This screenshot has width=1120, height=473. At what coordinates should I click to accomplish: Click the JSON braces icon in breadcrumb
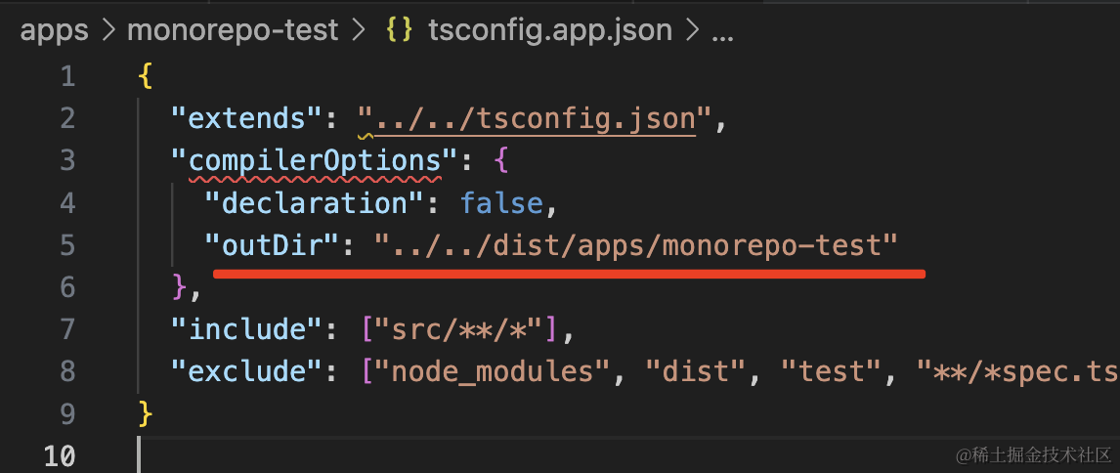[x=398, y=30]
